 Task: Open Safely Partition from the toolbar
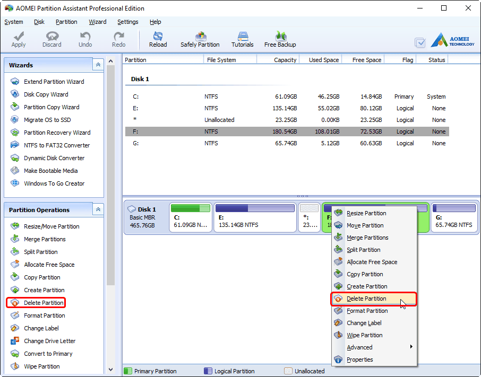[200, 39]
